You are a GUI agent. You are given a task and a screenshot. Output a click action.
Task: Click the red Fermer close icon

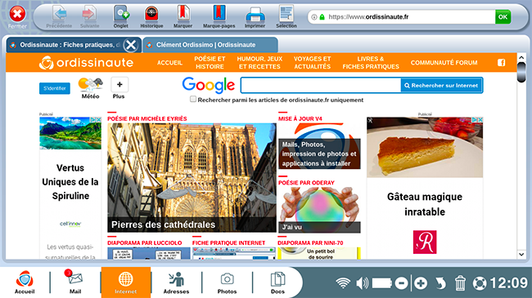coord(17,14)
